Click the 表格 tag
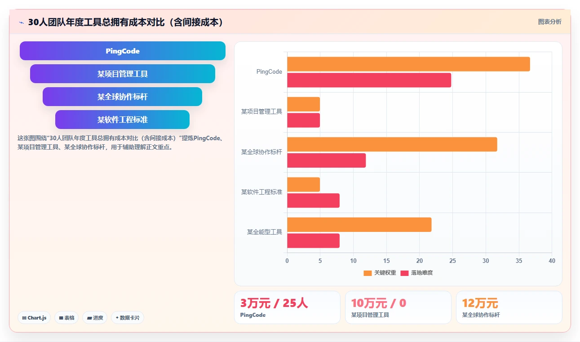Image resolution: width=580 pixels, height=342 pixels. [x=66, y=318]
